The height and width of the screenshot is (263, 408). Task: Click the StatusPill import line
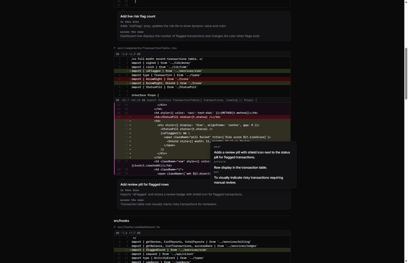(x=202, y=87)
